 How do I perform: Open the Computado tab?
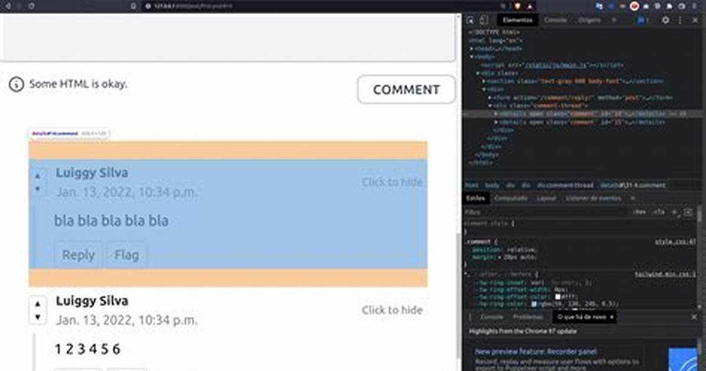click(x=511, y=198)
